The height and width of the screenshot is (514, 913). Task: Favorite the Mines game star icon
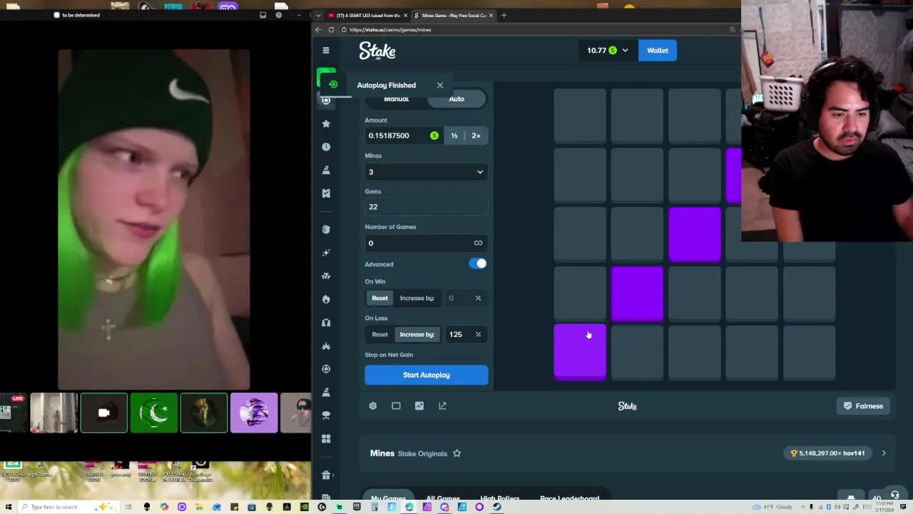pyautogui.click(x=457, y=453)
